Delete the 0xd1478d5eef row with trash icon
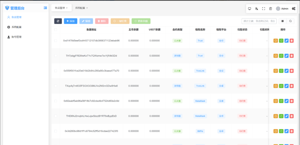The height and width of the screenshot is (145, 300). click(292, 41)
